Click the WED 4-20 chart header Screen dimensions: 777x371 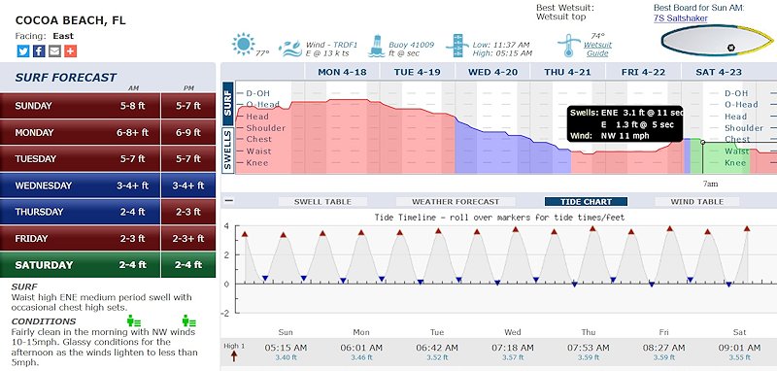pyautogui.click(x=492, y=72)
